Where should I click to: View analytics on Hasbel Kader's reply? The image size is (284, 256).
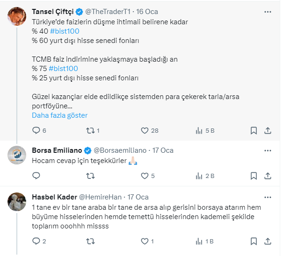[x=198, y=242]
